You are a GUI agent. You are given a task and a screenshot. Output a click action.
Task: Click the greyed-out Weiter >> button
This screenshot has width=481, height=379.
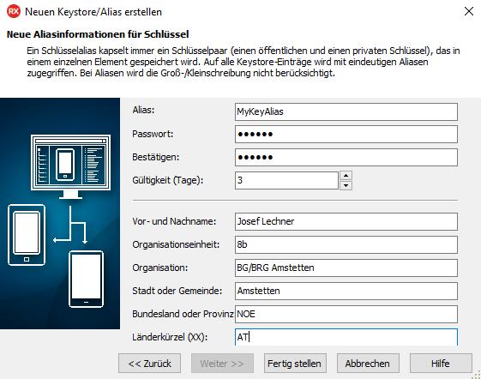[222, 364]
